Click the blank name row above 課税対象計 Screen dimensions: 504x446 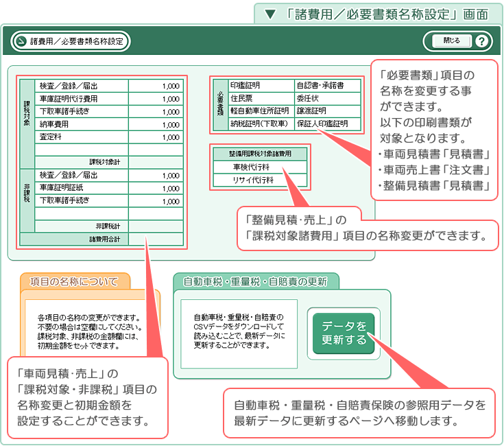(82, 150)
